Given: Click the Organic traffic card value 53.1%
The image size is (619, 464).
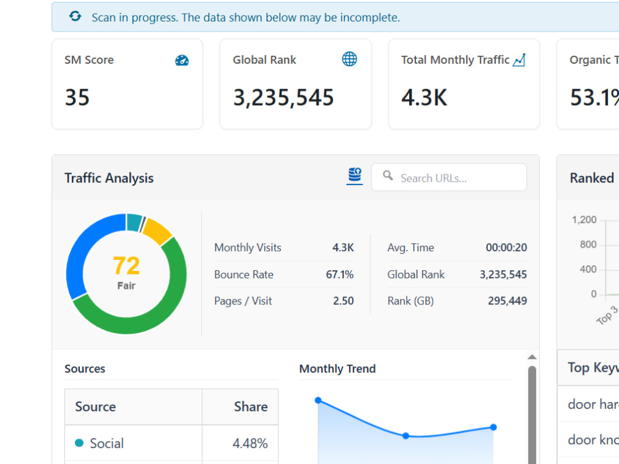Looking at the screenshot, I should coord(594,97).
